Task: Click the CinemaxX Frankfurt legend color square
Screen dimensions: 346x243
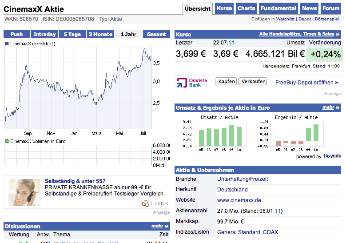Action: [x=7, y=44]
